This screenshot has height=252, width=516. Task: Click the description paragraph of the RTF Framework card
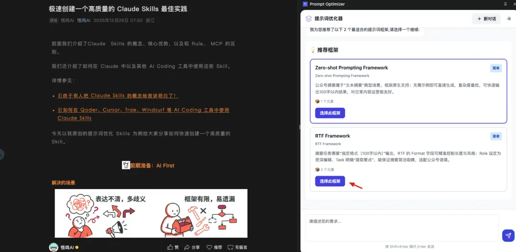pyautogui.click(x=408, y=157)
